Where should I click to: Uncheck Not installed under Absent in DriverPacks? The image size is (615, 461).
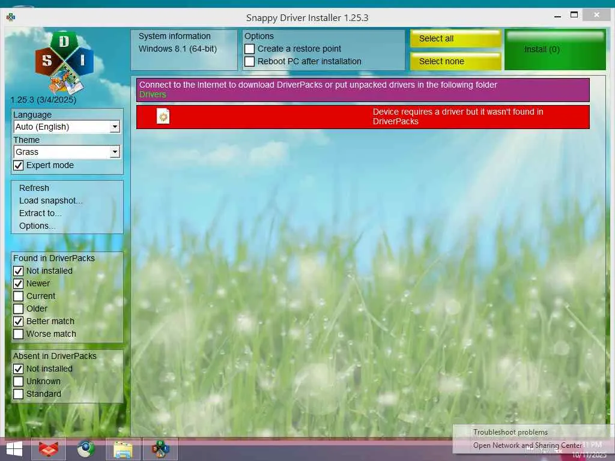pyautogui.click(x=18, y=369)
